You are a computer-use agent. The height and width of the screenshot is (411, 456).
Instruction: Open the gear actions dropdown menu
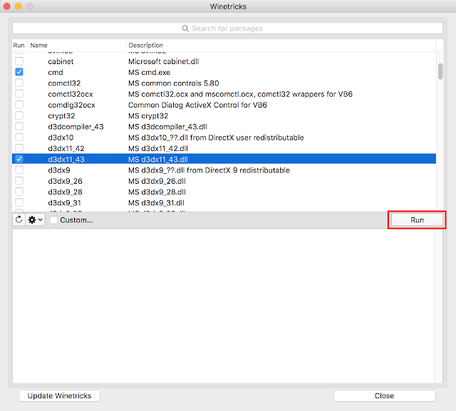[x=35, y=219]
